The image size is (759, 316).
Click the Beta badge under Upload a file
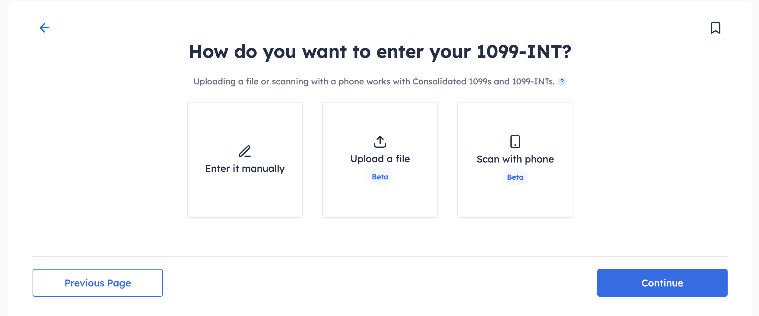click(380, 177)
